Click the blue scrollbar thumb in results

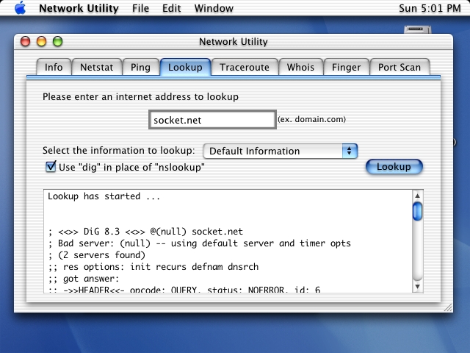pos(417,211)
